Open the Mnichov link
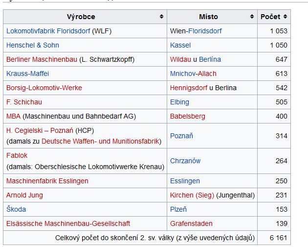This screenshot has width=308, height=247. coord(183,74)
